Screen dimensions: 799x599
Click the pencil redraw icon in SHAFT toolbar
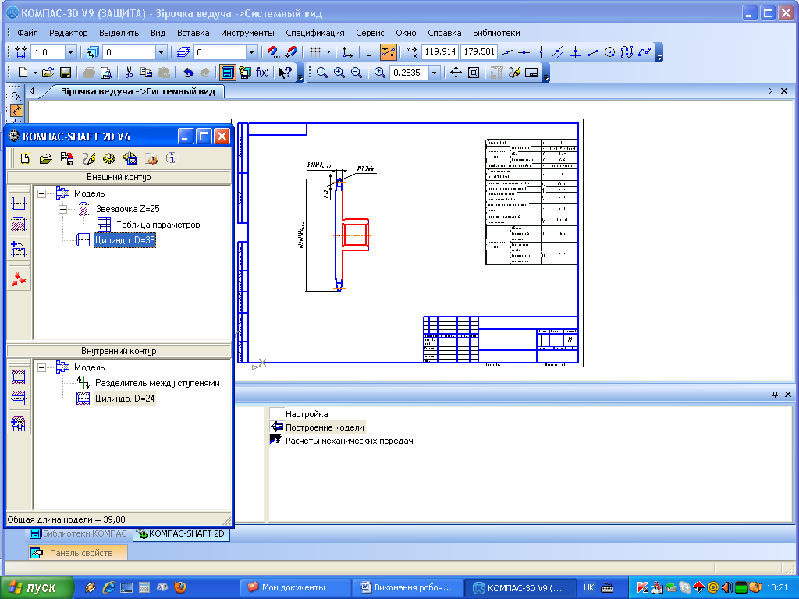[88, 159]
